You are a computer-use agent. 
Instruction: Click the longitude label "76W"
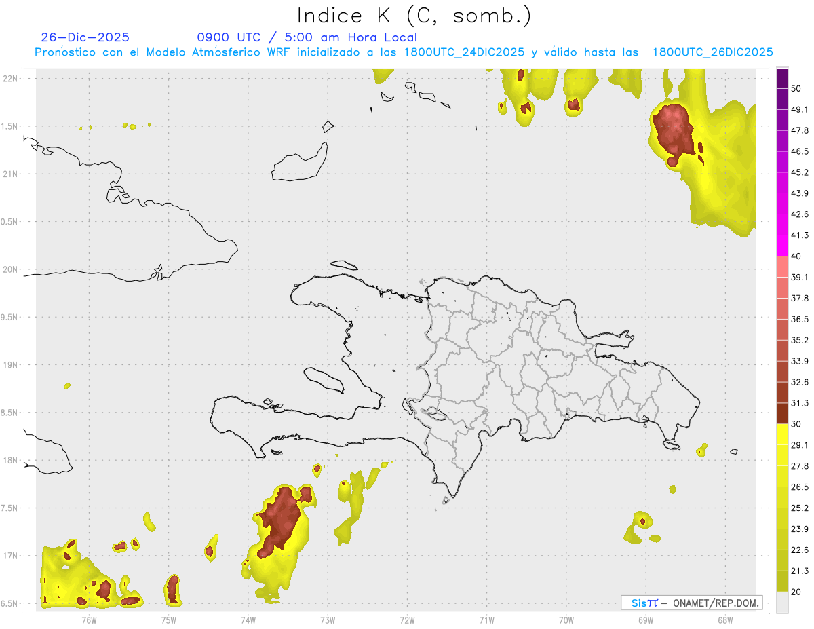coord(89,620)
